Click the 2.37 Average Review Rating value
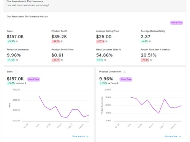The height and width of the screenshot is (142, 190). coord(146,37)
